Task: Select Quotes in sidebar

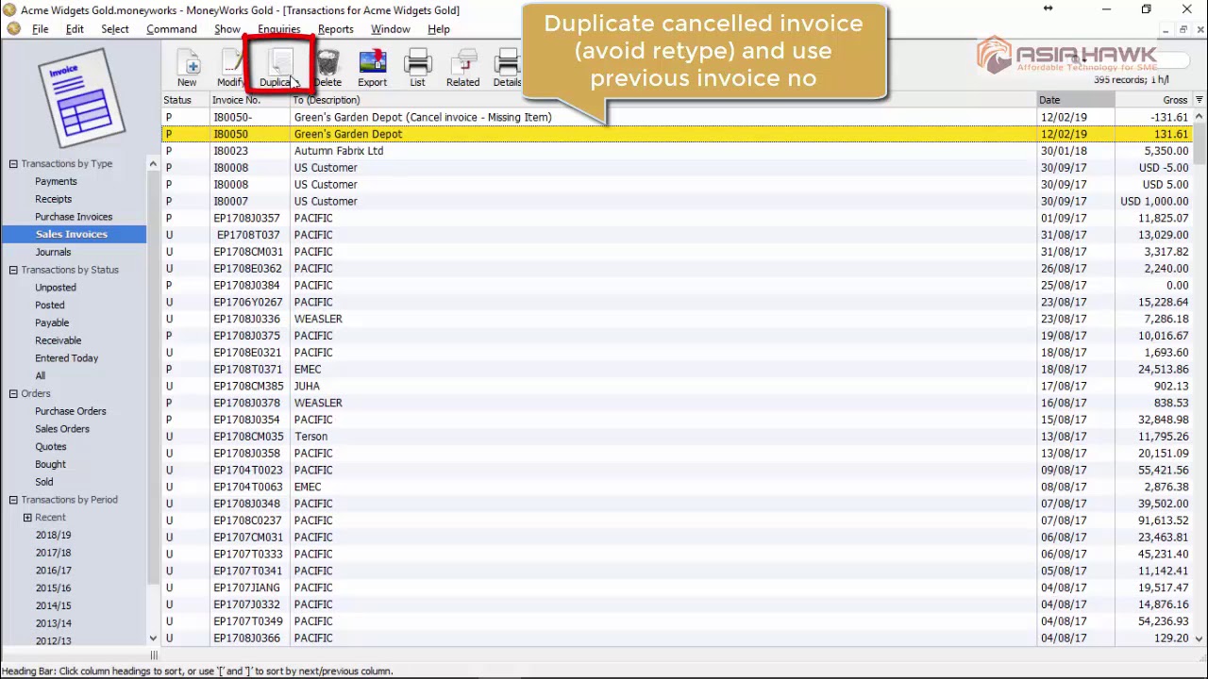Action: [51, 447]
